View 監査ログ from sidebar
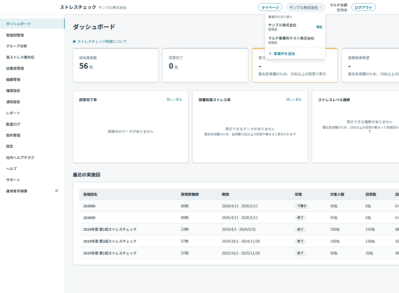This screenshot has height=293, width=399. [x=32, y=124]
